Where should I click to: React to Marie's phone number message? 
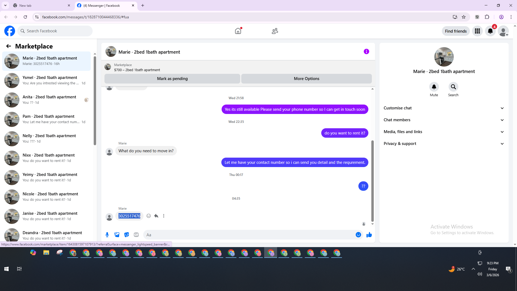click(x=149, y=216)
